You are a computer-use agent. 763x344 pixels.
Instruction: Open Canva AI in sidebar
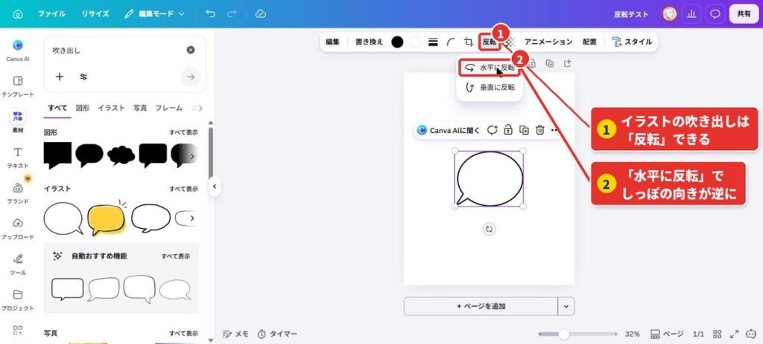18,51
